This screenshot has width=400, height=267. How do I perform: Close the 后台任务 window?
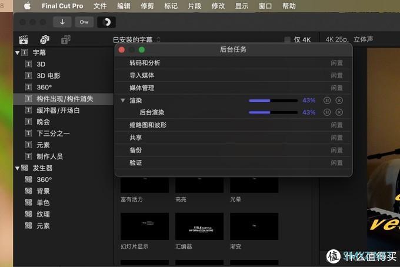(x=122, y=50)
